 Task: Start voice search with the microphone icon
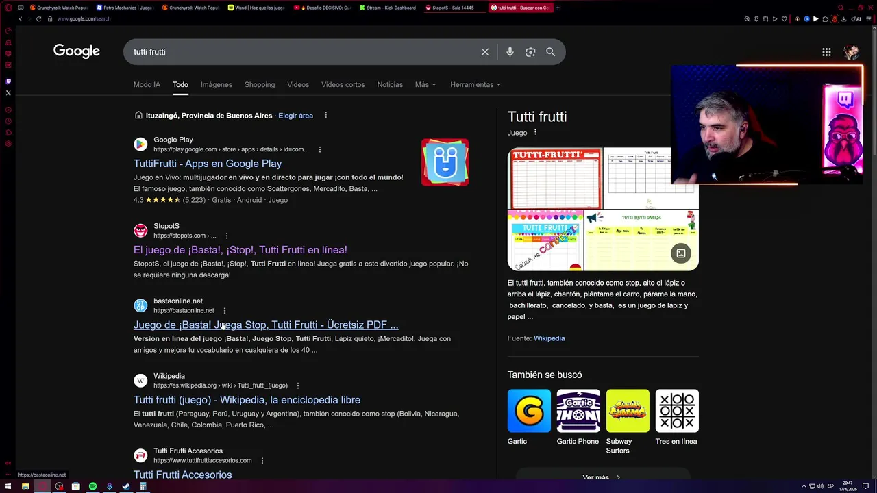pyautogui.click(x=510, y=52)
